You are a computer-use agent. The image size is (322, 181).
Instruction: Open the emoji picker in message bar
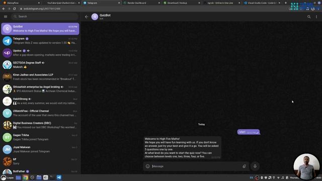click(147, 166)
